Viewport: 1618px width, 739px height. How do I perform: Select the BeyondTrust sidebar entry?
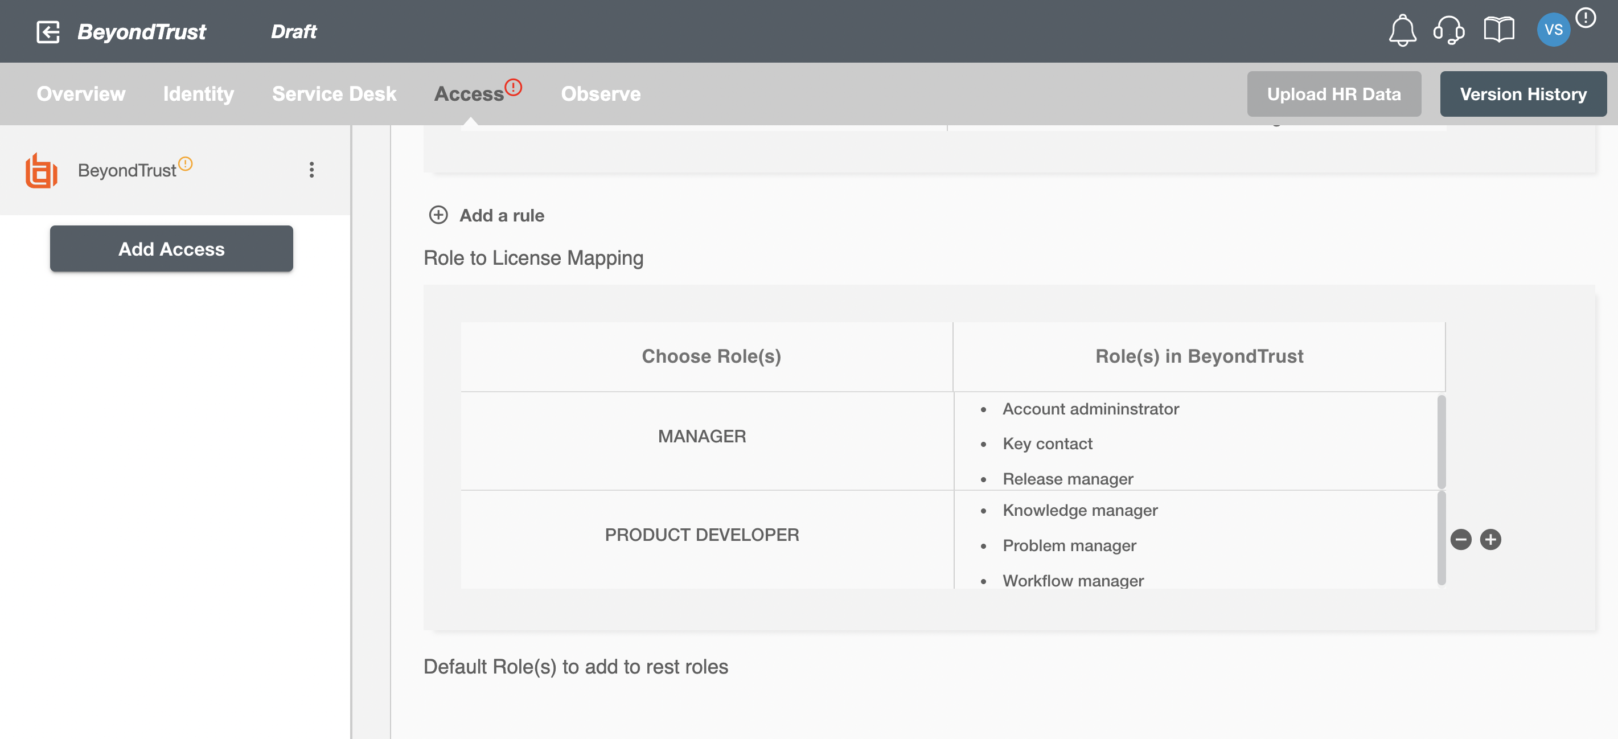coord(175,170)
